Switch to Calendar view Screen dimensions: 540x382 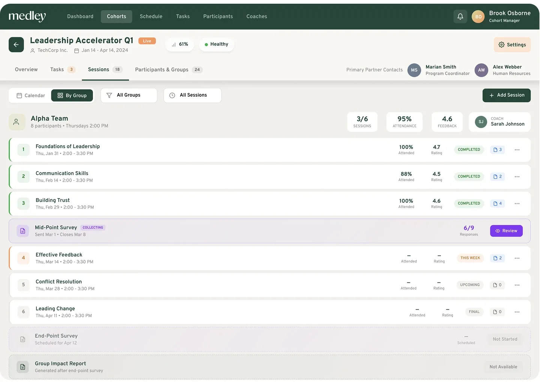tap(31, 95)
